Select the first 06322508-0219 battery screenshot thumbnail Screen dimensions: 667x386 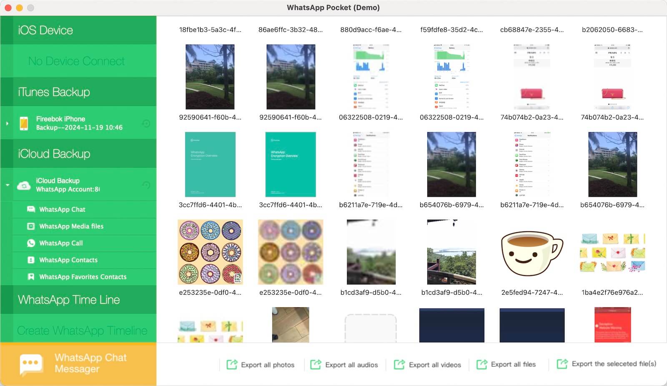[371, 77]
